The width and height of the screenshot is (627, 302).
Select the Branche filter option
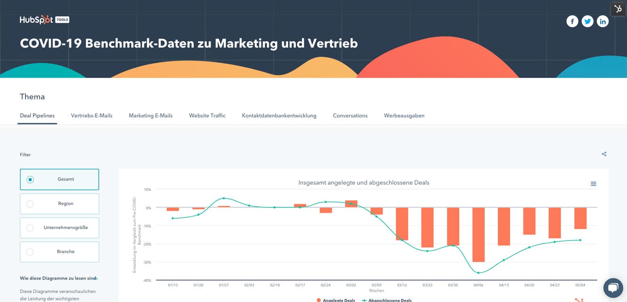[59, 252]
